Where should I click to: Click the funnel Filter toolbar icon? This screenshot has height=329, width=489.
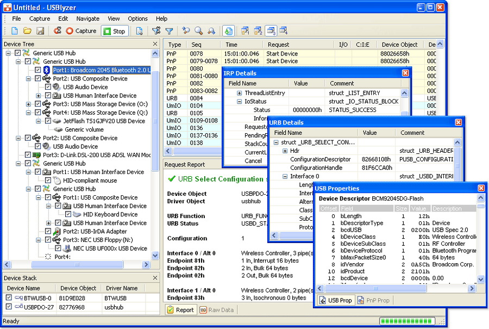169,31
